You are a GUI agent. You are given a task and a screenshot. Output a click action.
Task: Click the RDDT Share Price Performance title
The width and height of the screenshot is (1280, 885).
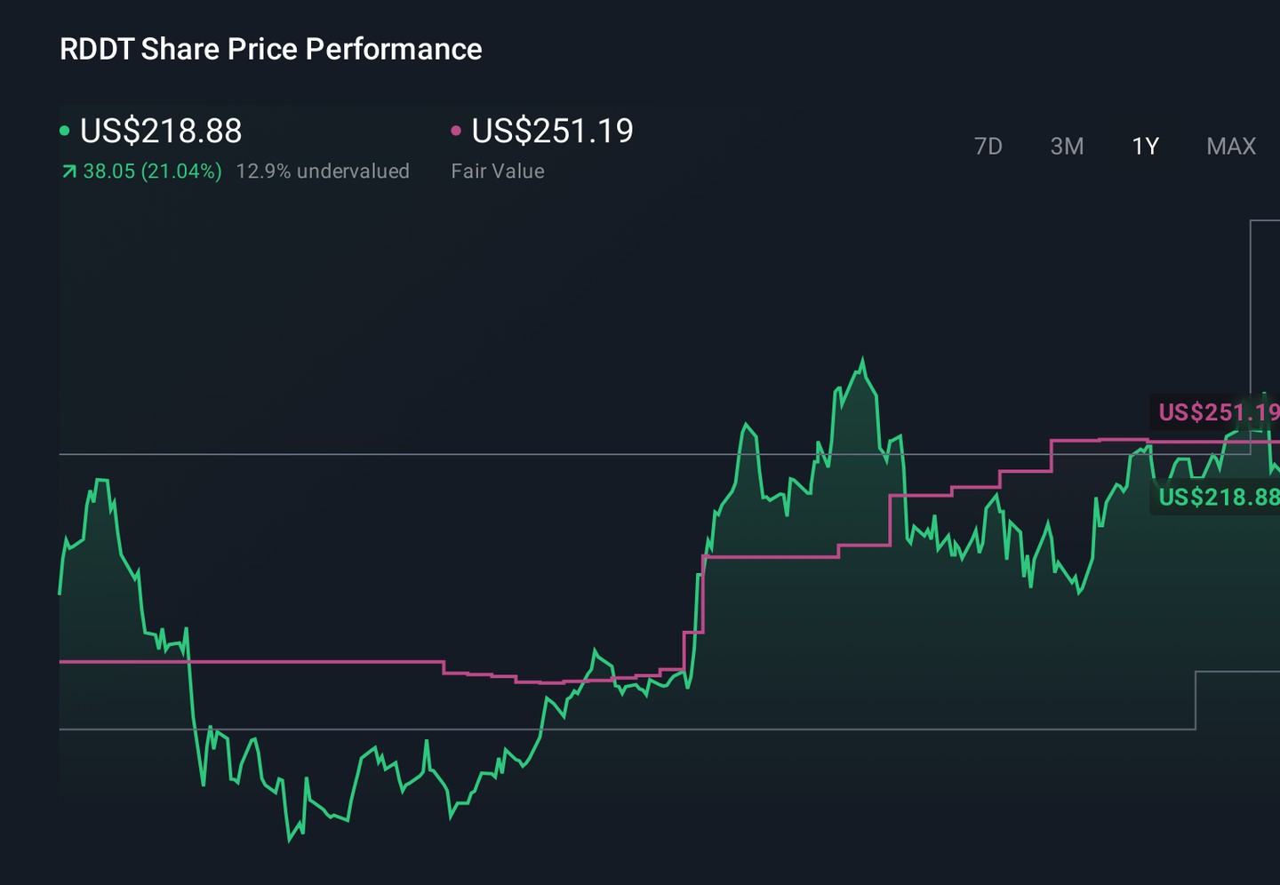tap(271, 49)
